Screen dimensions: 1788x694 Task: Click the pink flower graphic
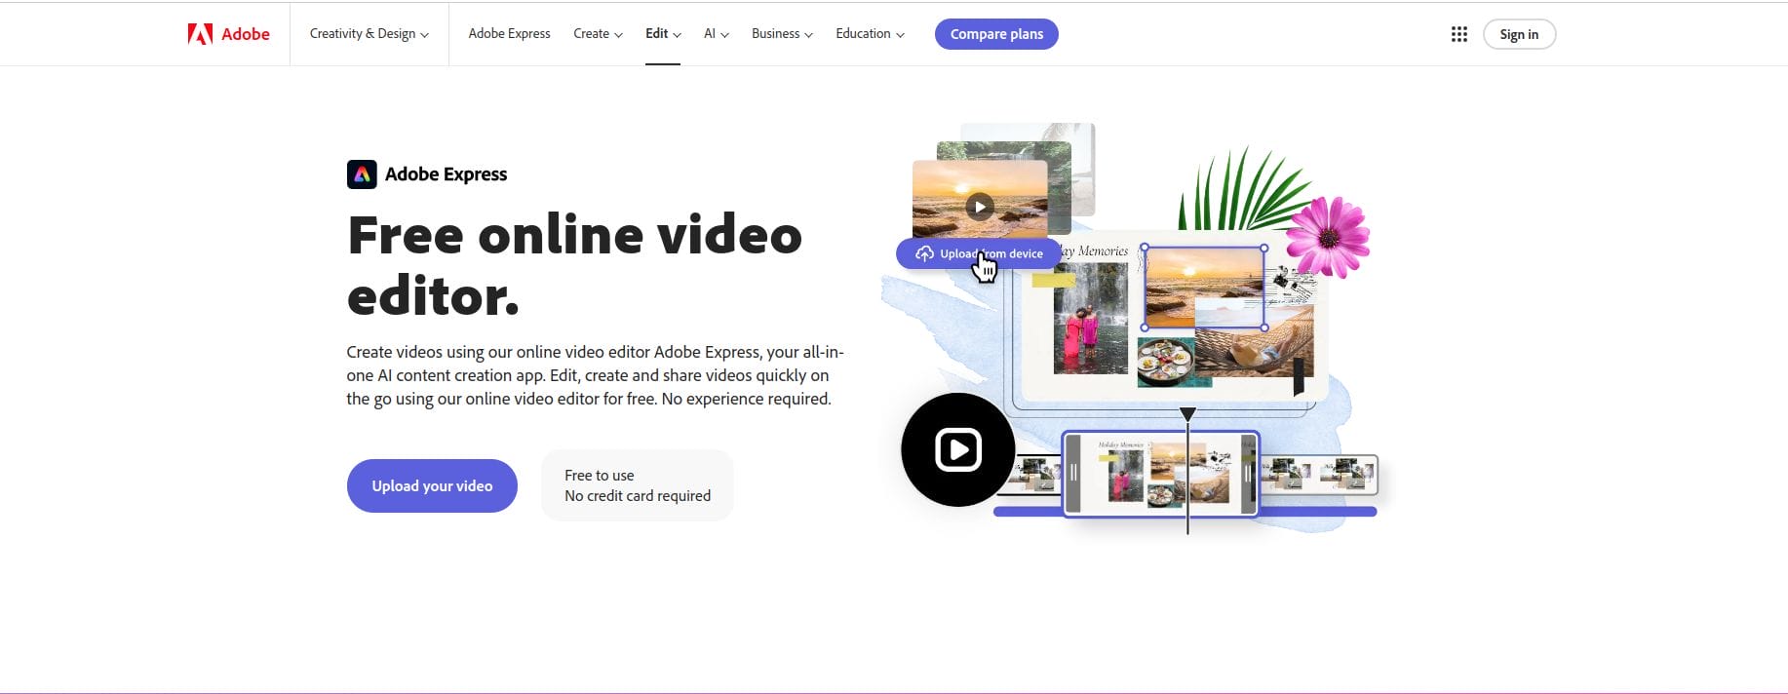point(1328,237)
